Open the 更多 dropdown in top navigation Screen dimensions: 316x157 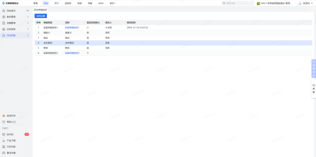(x=112, y=3)
